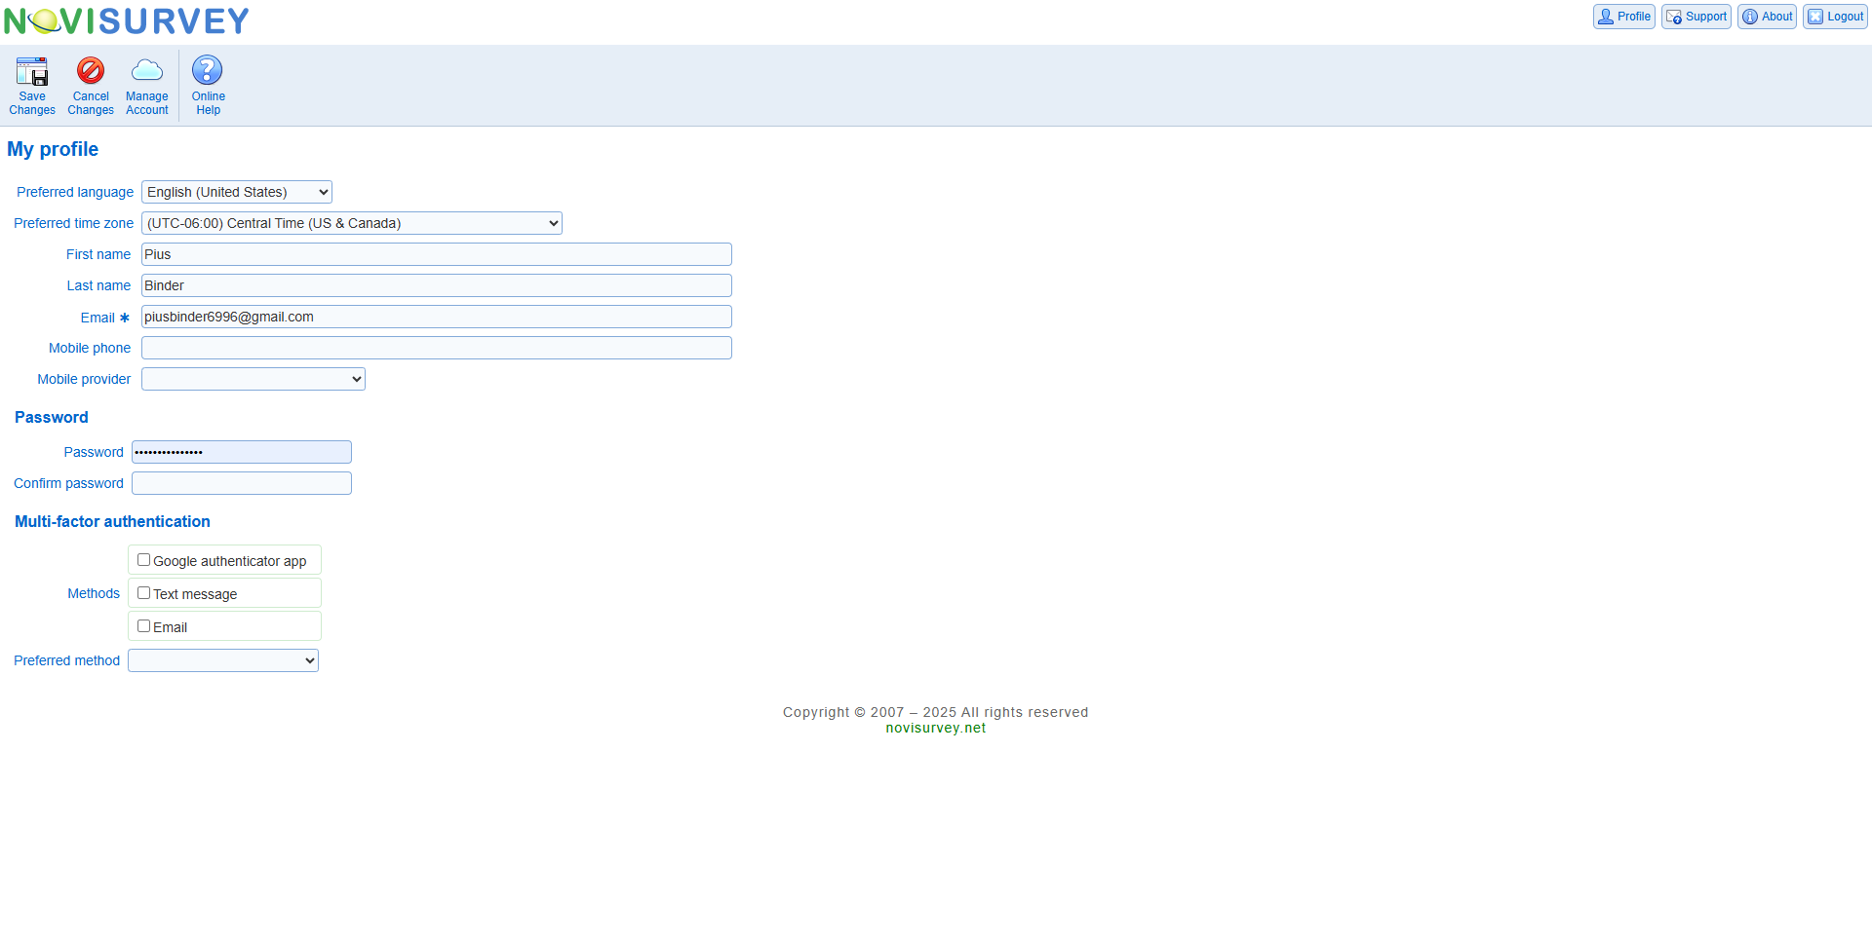Open the Support button in top bar
Viewport: 1872px width, 939px height.
tap(1696, 17)
